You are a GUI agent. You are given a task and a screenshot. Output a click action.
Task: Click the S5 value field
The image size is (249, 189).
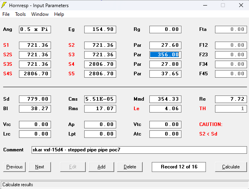tap(100, 74)
